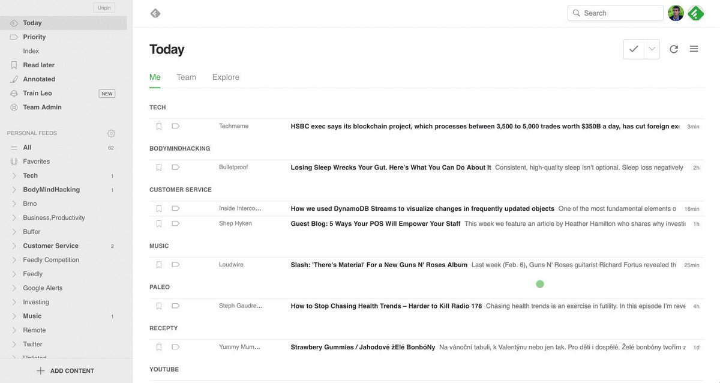Tag the HSBC blockchain article

[176, 126]
